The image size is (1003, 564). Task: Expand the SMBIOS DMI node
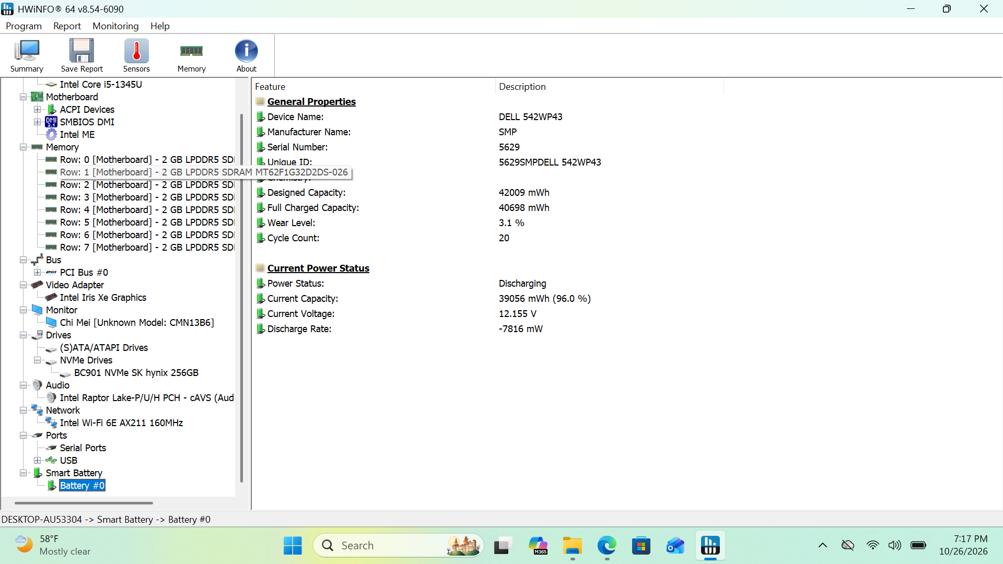pos(37,122)
